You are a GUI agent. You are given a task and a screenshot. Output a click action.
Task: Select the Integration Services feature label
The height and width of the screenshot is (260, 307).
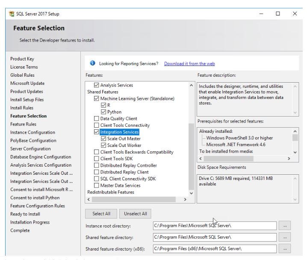click(x=119, y=132)
